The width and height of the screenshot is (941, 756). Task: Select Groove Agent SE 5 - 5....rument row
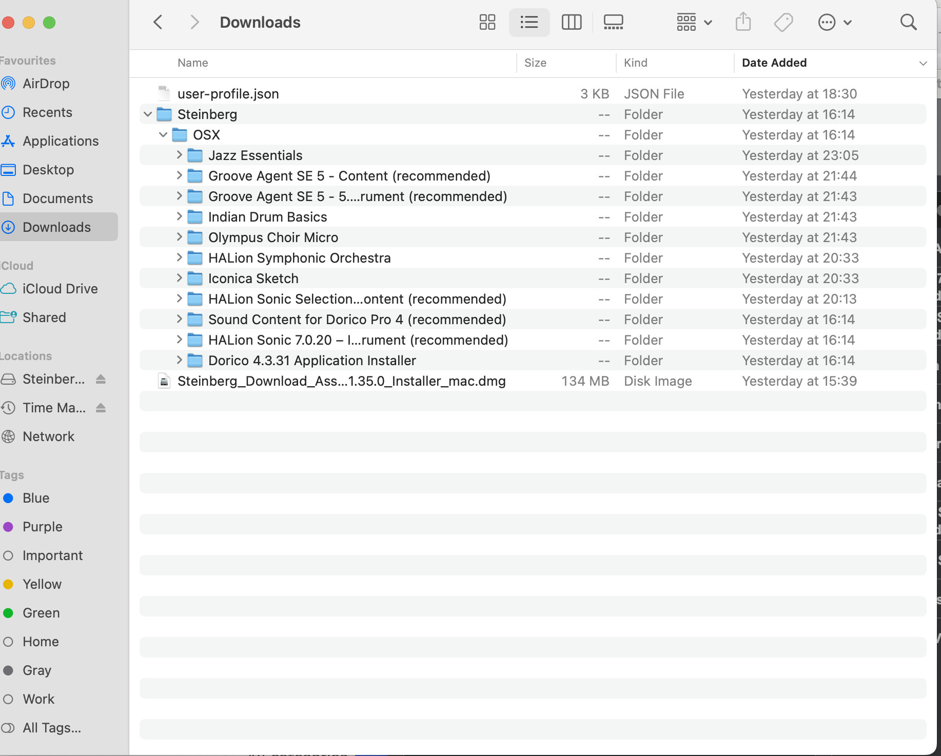(x=533, y=196)
